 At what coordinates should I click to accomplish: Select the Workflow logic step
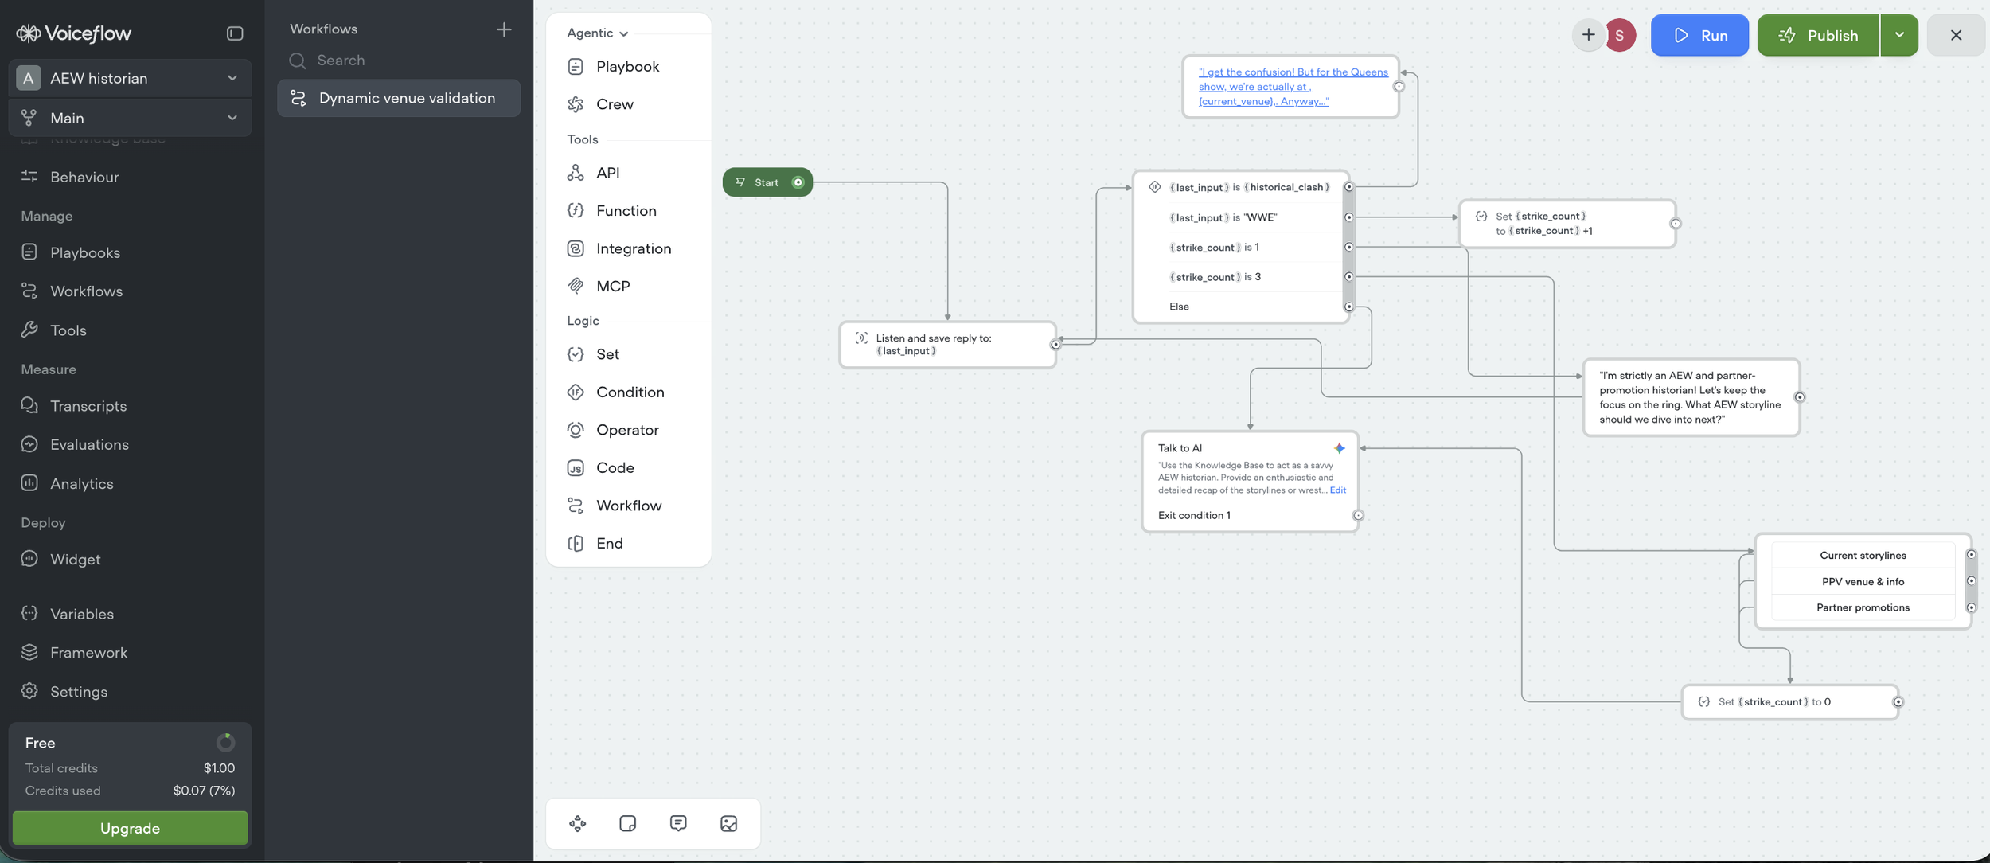(628, 506)
